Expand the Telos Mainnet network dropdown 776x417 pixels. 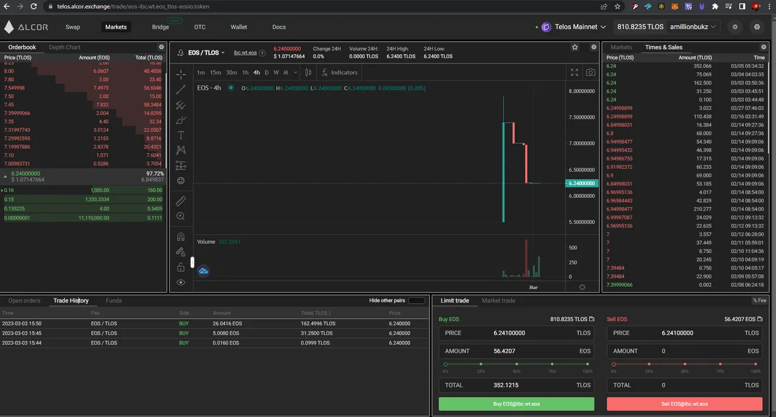574,27
